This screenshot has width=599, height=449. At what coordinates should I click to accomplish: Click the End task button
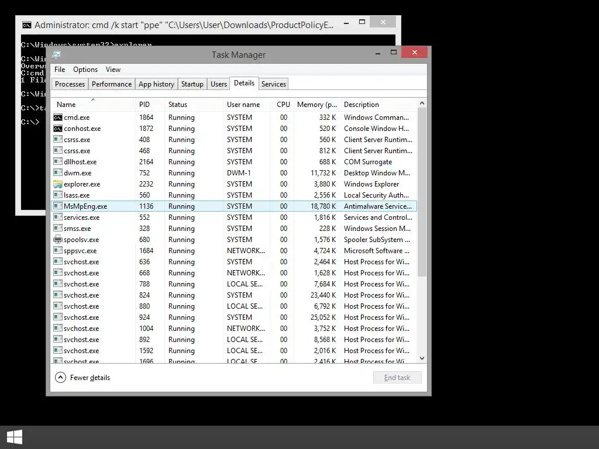pos(397,378)
